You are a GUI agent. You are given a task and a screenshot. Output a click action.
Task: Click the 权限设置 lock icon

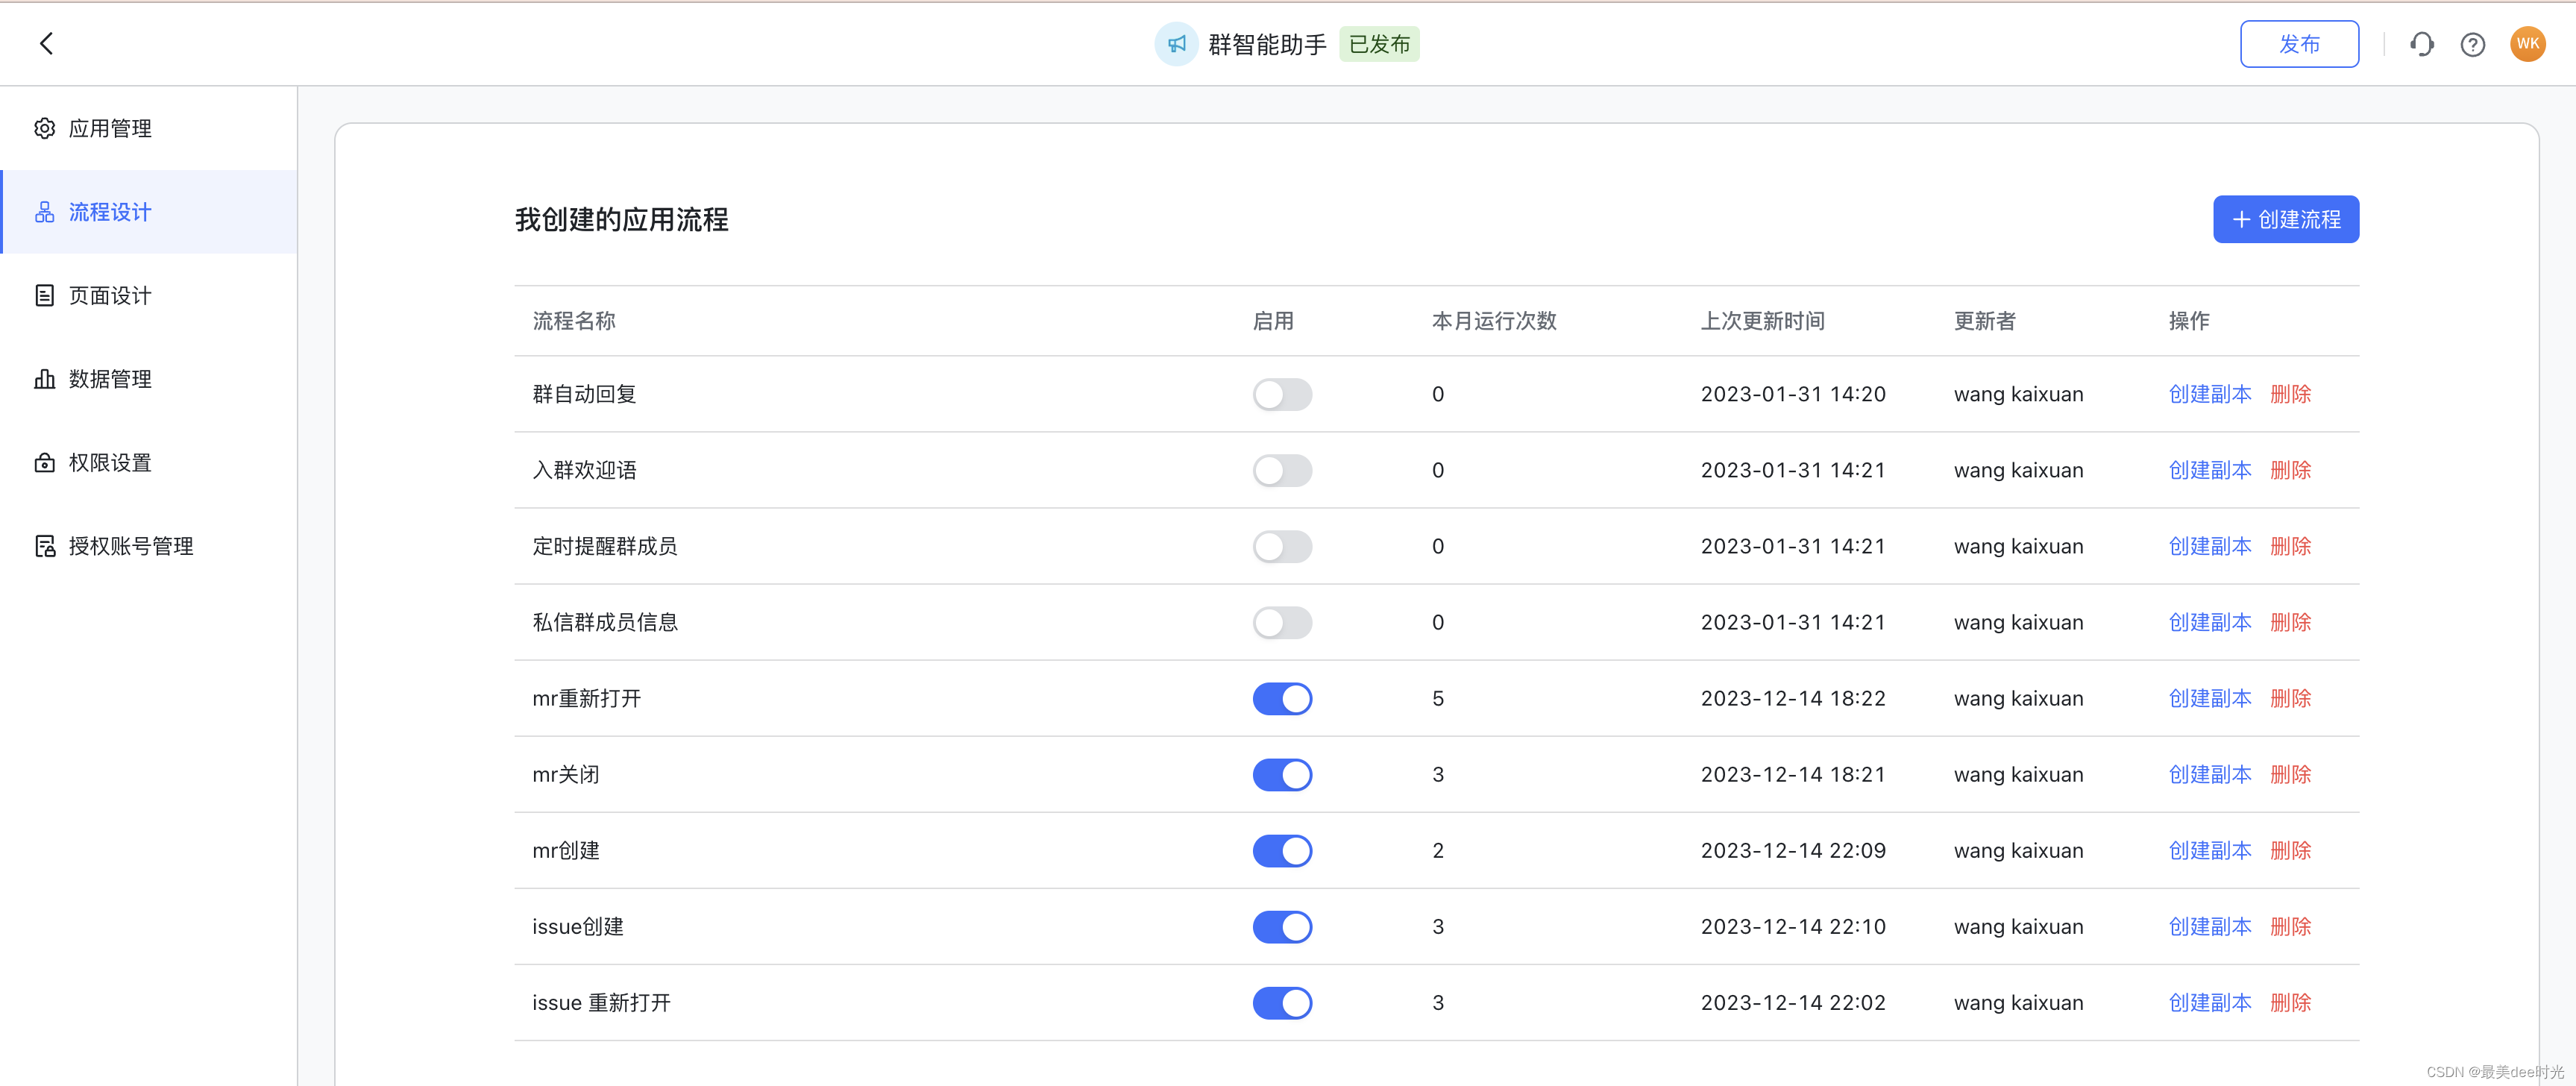point(44,462)
